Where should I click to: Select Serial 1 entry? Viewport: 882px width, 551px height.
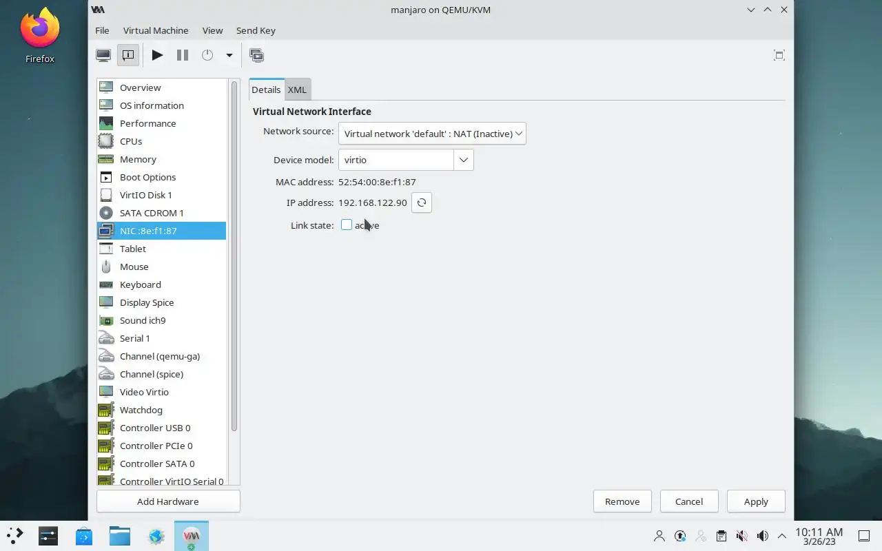point(161,338)
